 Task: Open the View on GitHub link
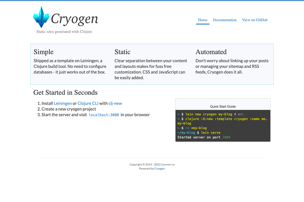click(255, 20)
